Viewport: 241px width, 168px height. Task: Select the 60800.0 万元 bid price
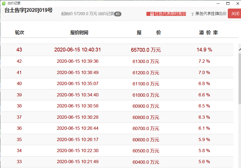[x=146, y=117]
